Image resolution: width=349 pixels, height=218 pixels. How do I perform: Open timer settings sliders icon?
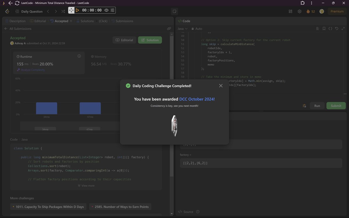[x=112, y=10]
